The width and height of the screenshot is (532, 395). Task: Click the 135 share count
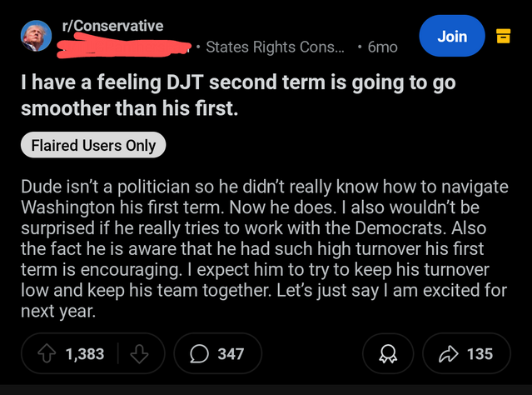click(x=480, y=353)
